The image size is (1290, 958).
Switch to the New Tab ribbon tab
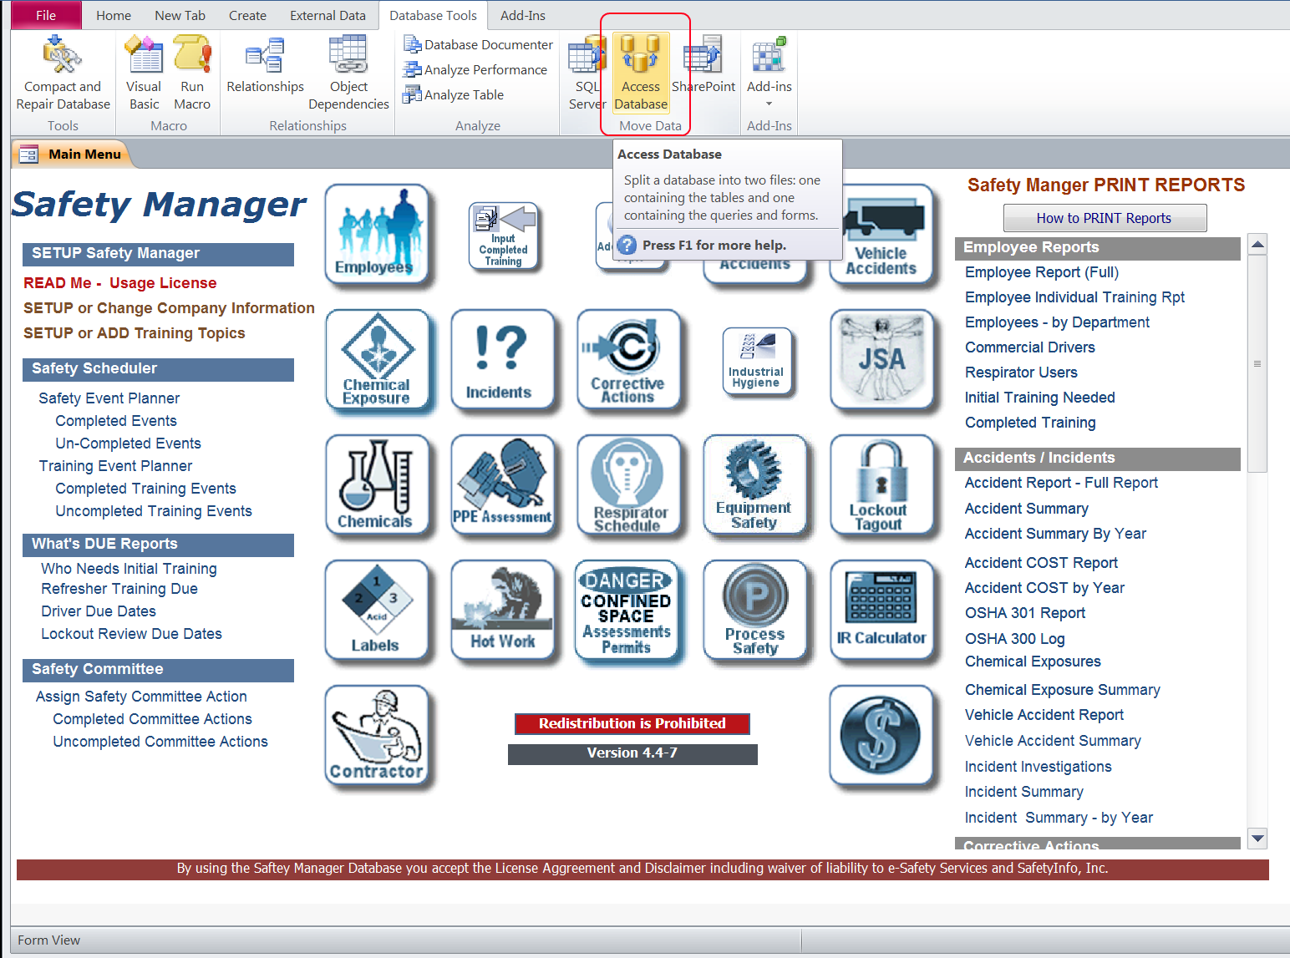pyautogui.click(x=180, y=15)
